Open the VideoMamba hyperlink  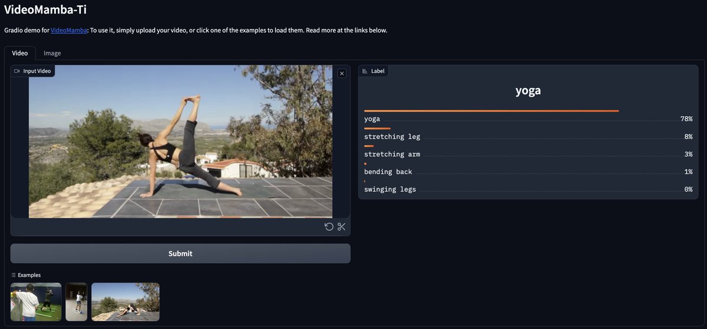point(69,30)
